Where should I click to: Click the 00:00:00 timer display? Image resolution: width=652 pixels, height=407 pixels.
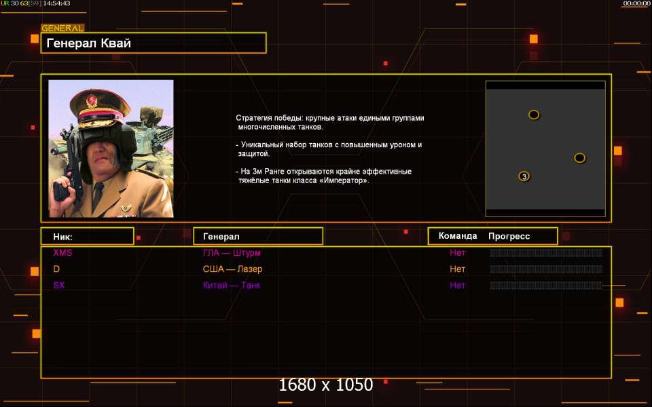(636, 3)
